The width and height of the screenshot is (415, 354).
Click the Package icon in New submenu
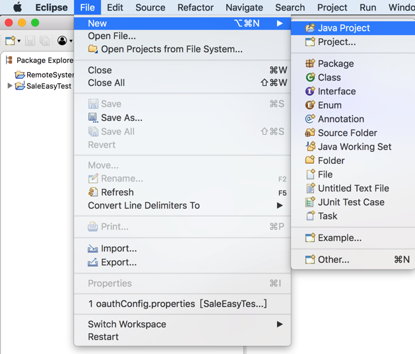310,63
